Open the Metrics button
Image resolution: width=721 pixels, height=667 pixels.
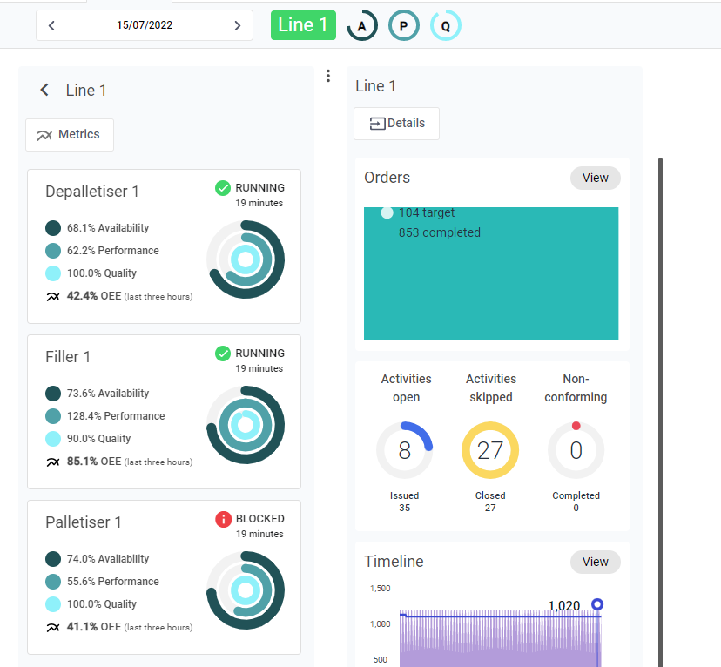point(70,135)
